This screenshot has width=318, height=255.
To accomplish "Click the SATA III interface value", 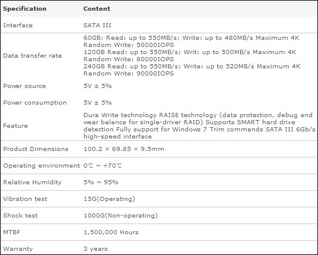I will pyautogui.click(x=97, y=26).
